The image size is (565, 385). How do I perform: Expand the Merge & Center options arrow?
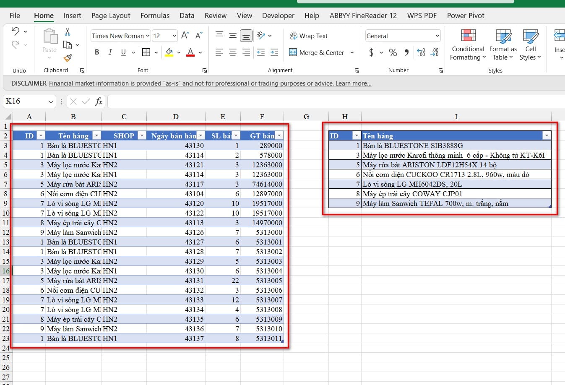click(352, 52)
